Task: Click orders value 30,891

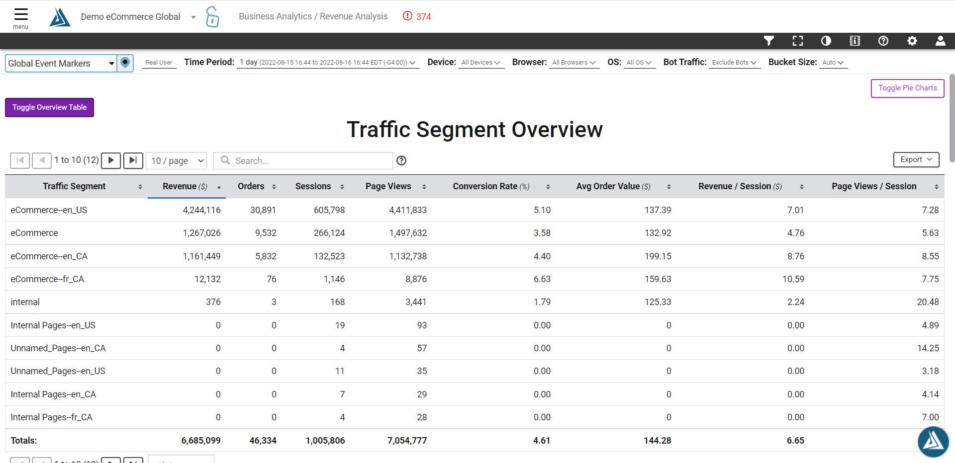Action: pos(263,210)
